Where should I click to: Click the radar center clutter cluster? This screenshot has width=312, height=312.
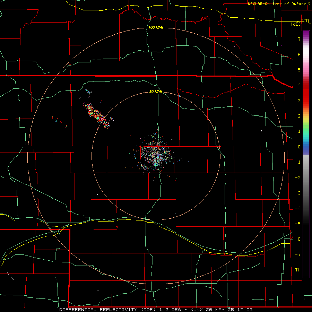156,155
